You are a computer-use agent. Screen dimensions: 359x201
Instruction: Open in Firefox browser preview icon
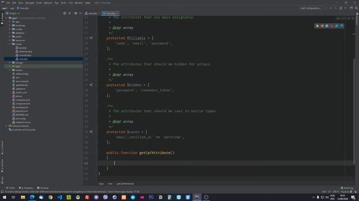(x=322, y=26)
